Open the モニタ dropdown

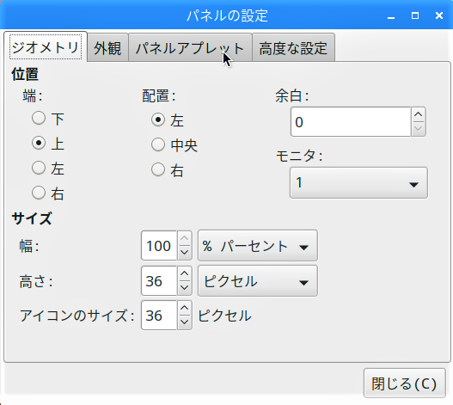click(x=358, y=183)
